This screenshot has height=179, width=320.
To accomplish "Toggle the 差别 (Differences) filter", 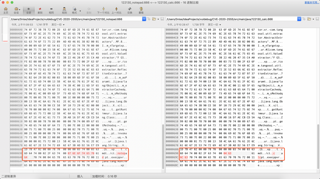I will [40, 11].
